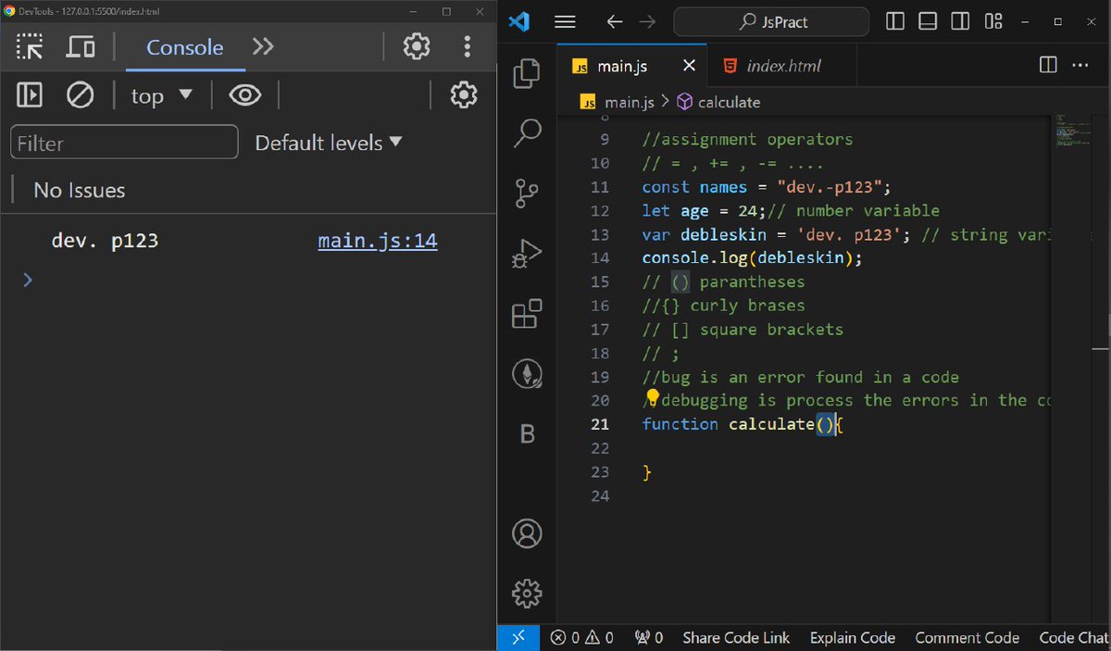Open the Manage gear in activity bar
The width and height of the screenshot is (1111, 651).
pyautogui.click(x=527, y=593)
